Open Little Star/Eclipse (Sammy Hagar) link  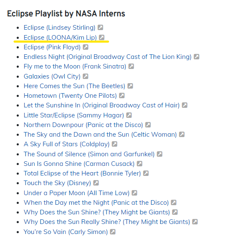coord(74,115)
